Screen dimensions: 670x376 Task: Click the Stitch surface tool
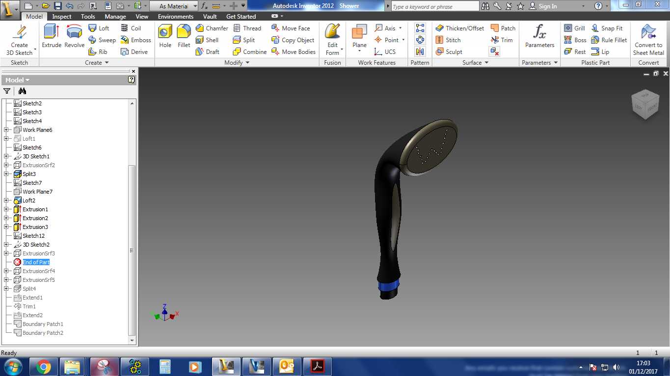click(x=448, y=40)
